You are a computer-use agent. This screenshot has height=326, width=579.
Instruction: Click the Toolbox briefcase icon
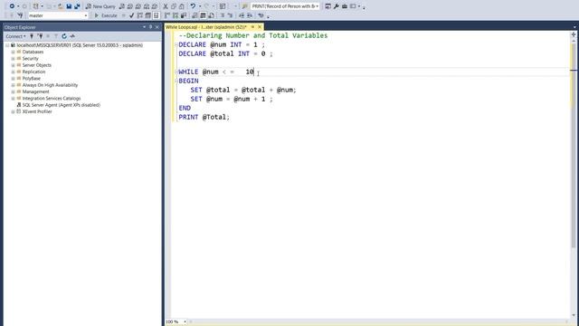point(345,6)
